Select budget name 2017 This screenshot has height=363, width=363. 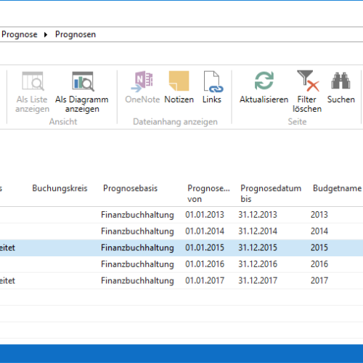[319, 280]
